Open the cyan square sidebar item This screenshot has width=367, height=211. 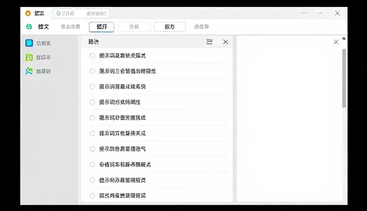pyautogui.click(x=29, y=43)
